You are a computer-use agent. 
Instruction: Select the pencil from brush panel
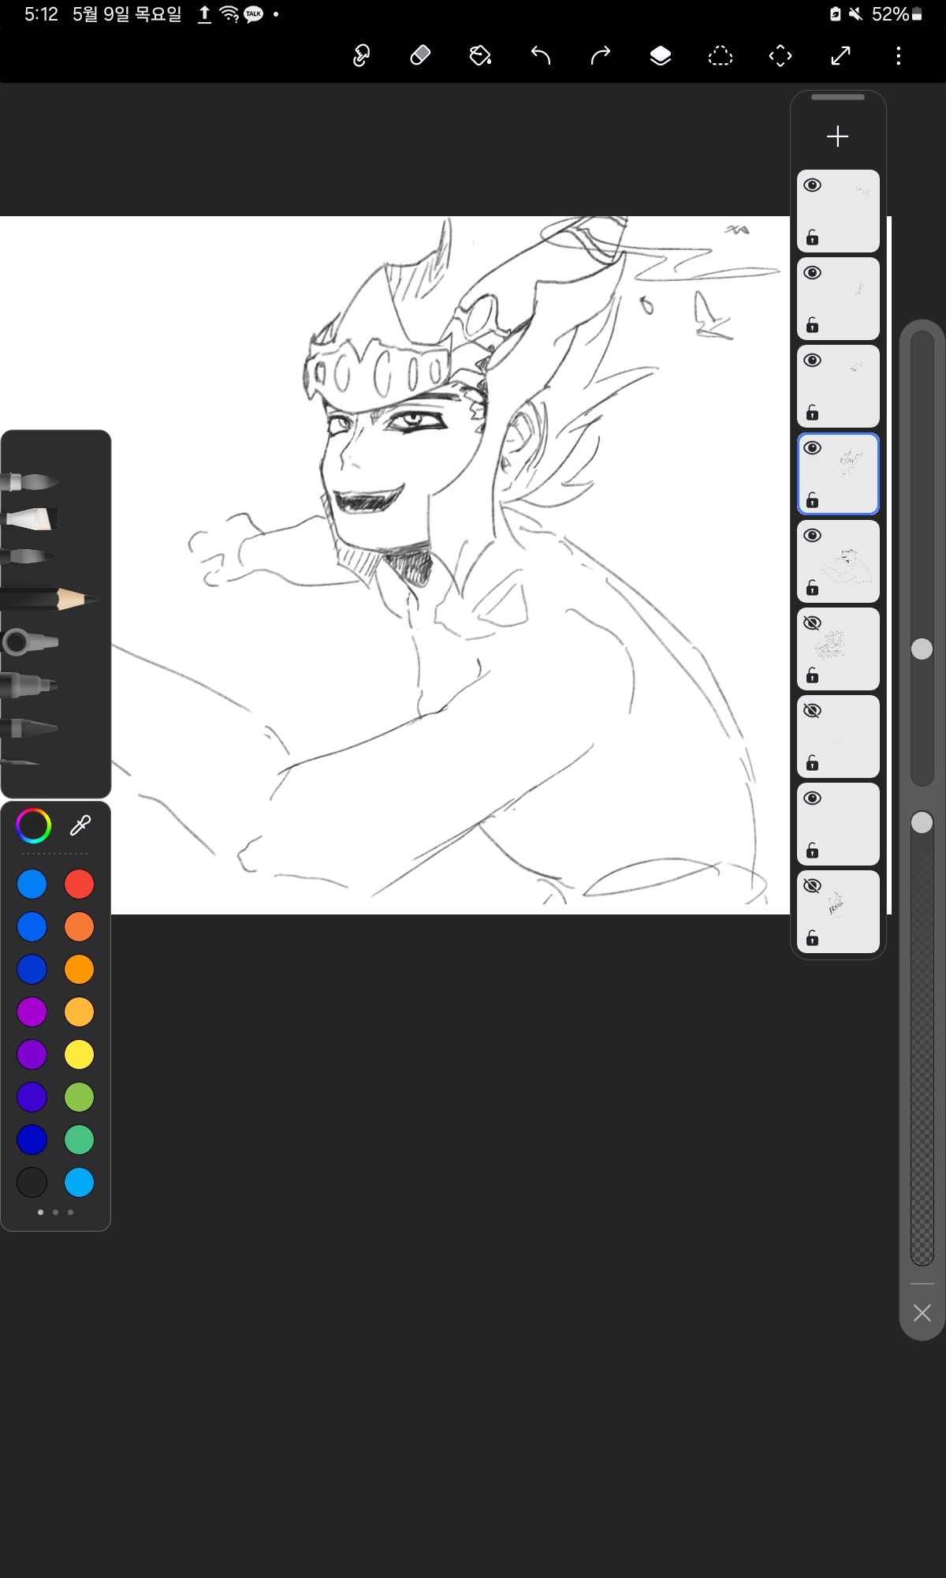pyautogui.click(x=51, y=600)
